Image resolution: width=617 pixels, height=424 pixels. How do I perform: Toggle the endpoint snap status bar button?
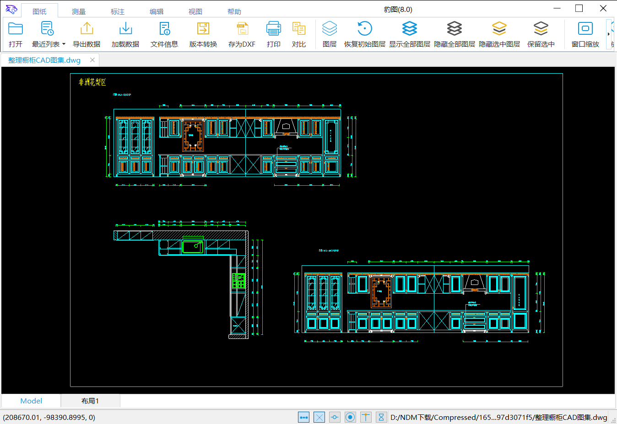click(303, 417)
